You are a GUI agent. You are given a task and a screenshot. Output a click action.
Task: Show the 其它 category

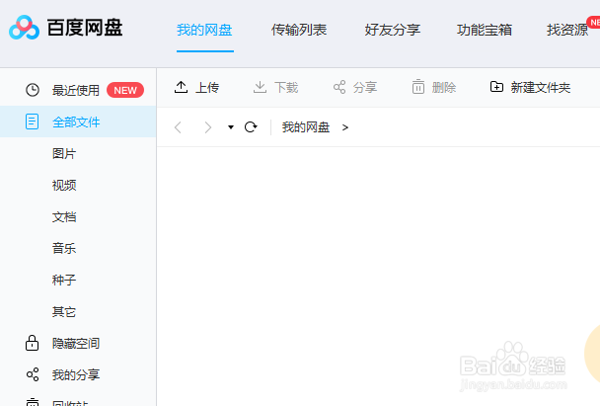point(64,312)
